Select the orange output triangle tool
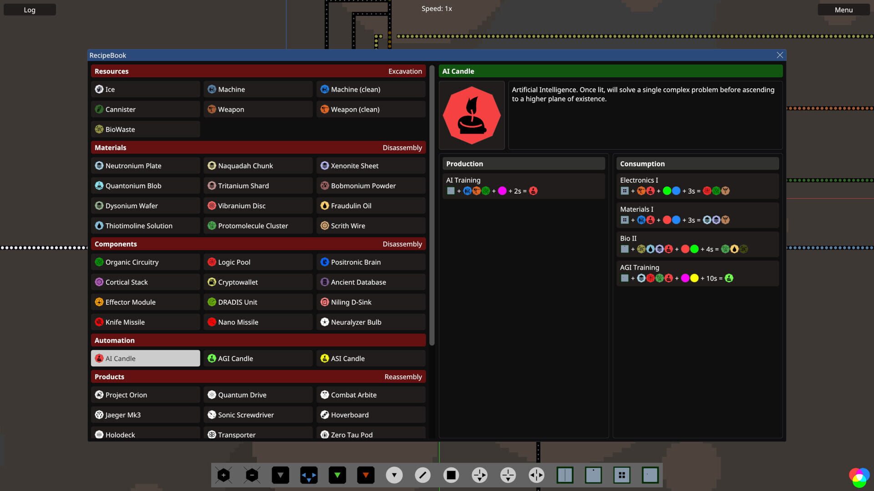This screenshot has width=874, height=491. pos(366,475)
